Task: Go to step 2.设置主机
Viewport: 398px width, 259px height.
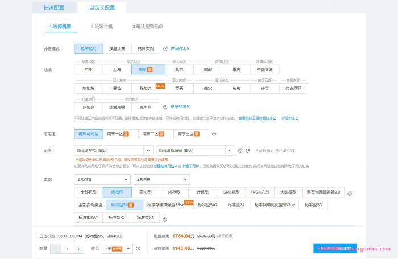Action: pos(102,26)
